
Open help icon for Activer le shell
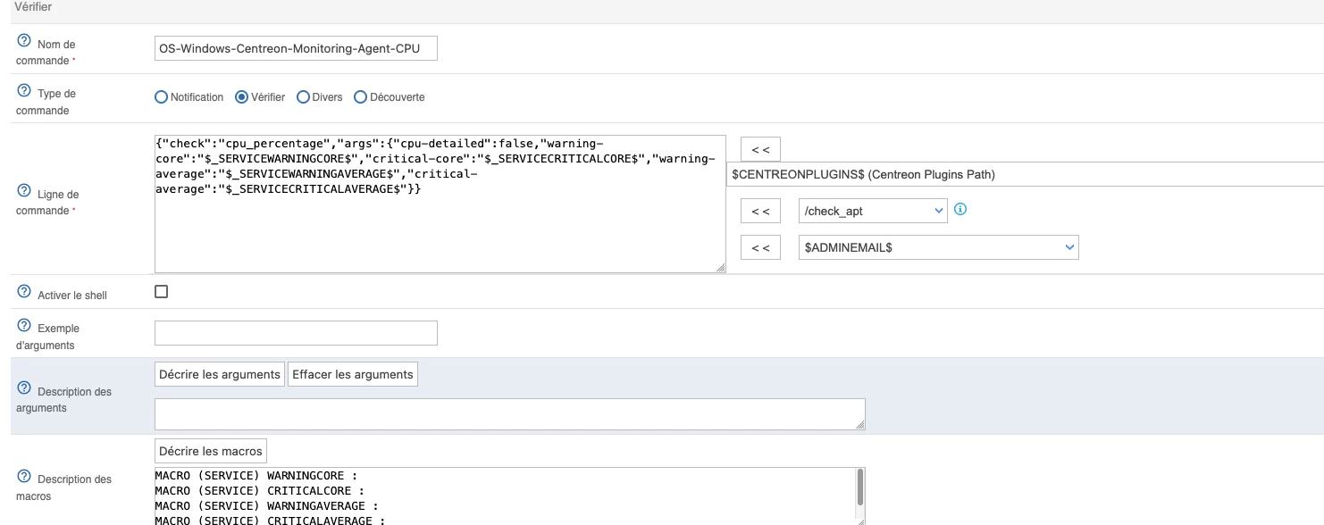(23, 293)
